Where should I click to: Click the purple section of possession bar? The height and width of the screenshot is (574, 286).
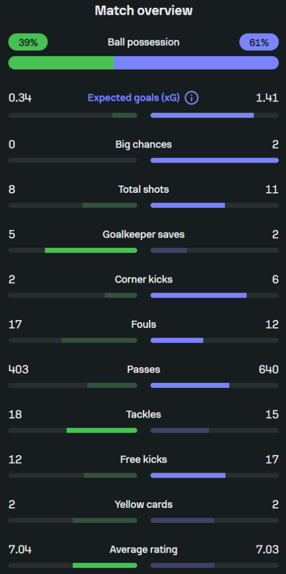point(196,63)
